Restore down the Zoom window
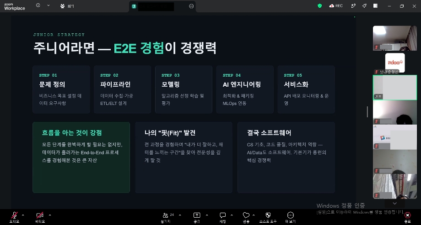Image resolution: width=421 pixels, height=225 pixels. pyautogui.click(x=402, y=6)
